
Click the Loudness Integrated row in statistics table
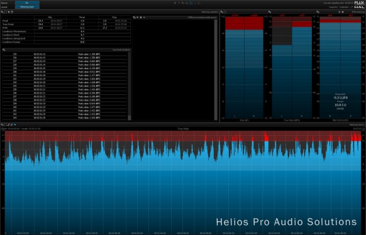[x=66, y=38]
